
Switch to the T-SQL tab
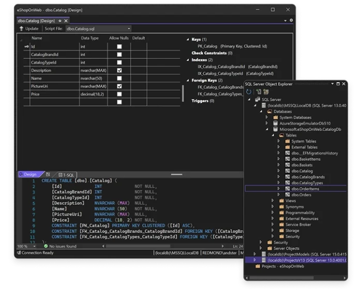(67, 175)
